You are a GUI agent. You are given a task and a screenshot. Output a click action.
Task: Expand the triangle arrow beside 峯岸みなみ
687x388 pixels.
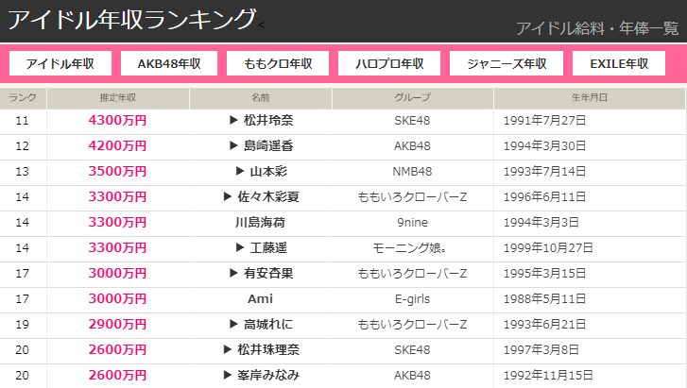click(x=228, y=375)
